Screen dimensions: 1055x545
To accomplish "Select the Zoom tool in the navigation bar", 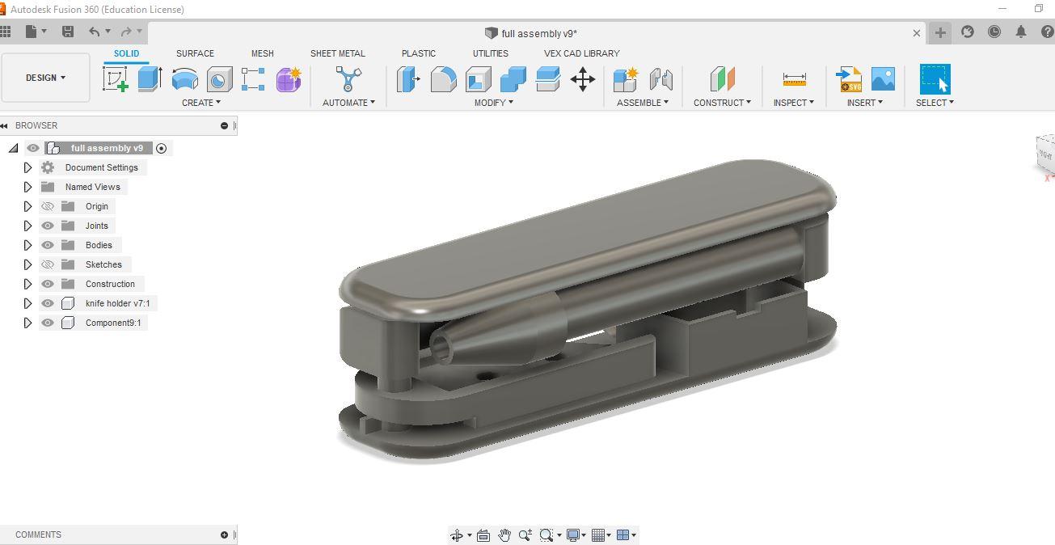I will click(x=525, y=535).
